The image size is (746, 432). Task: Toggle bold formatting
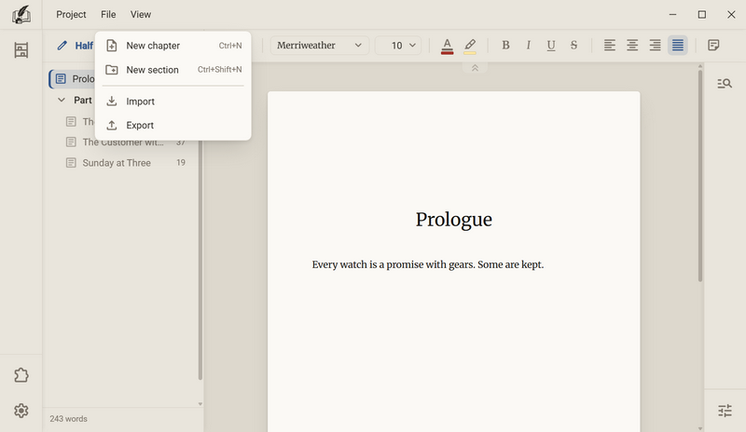(505, 45)
